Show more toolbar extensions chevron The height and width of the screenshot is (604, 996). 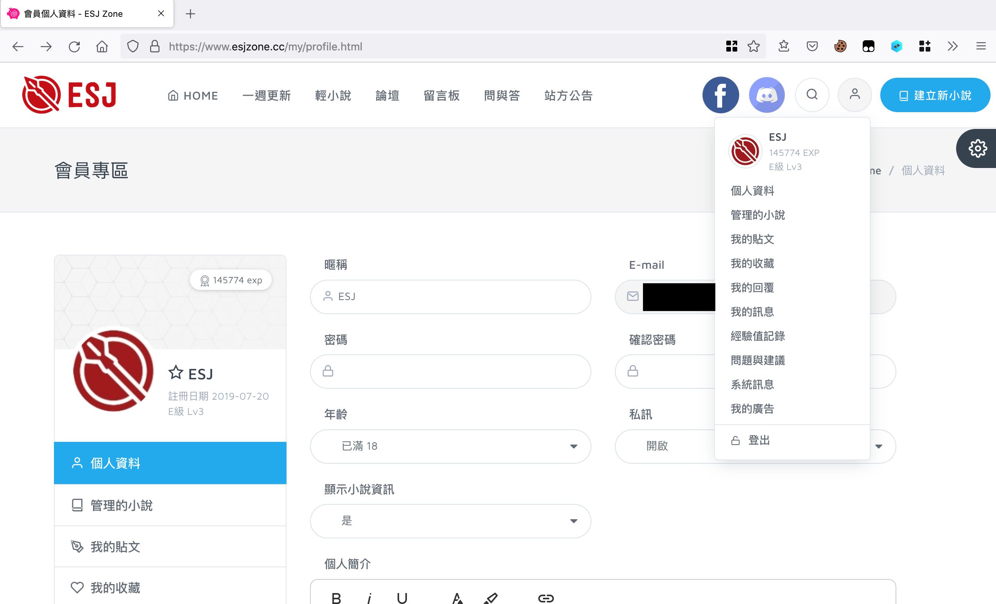(x=953, y=46)
